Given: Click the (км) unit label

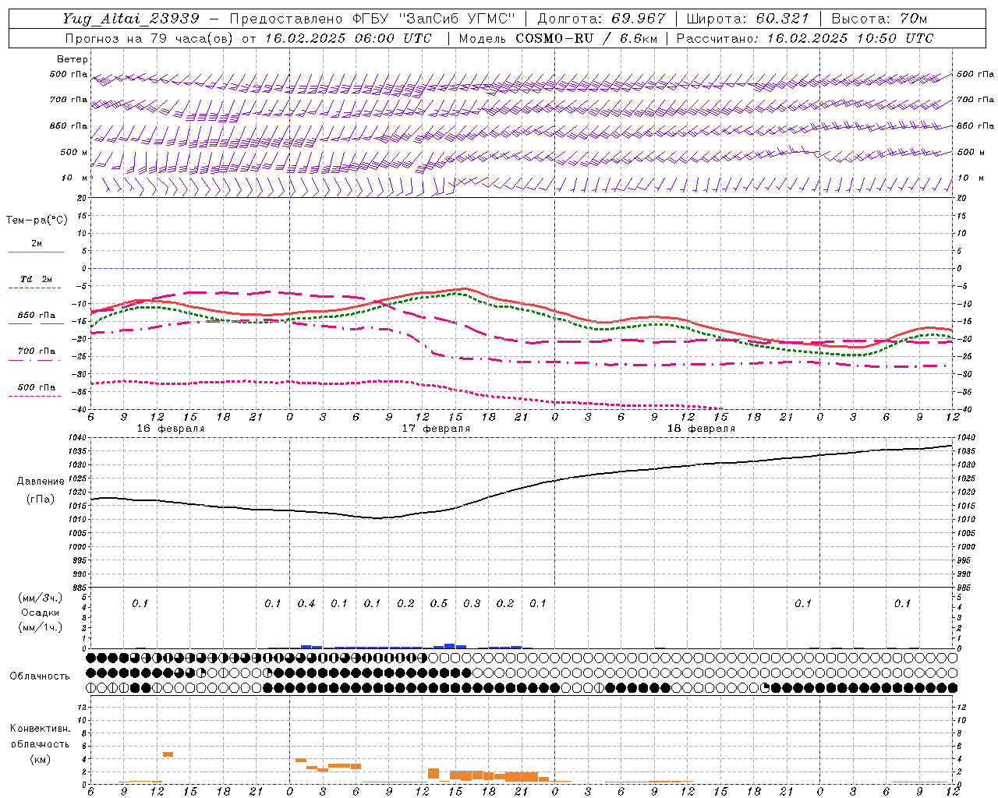Looking at the screenshot, I should coord(41,759).
